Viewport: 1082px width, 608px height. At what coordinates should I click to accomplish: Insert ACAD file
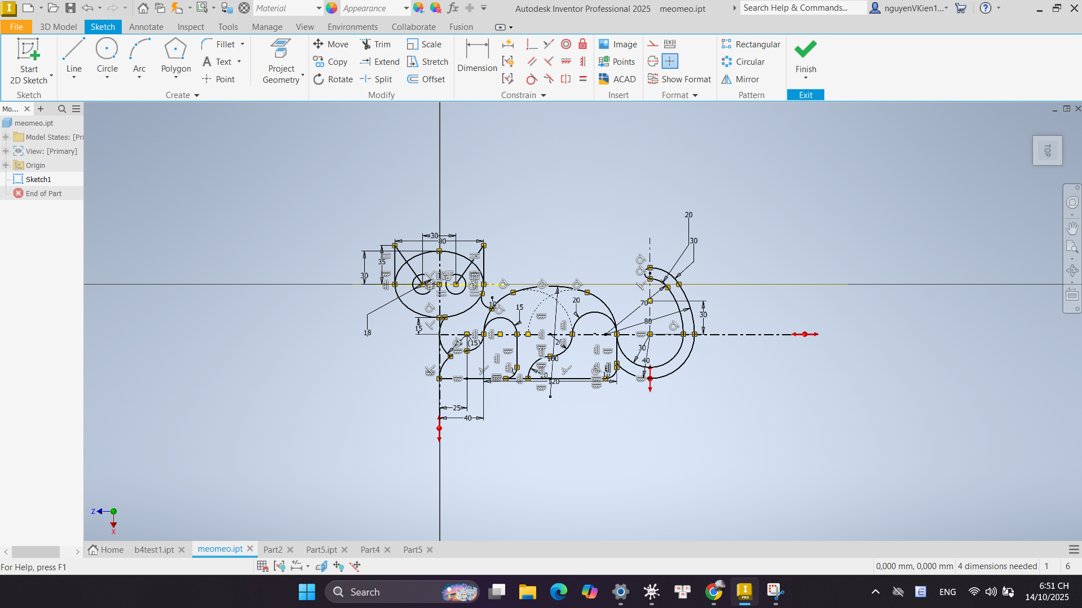[x=617, y=79]
